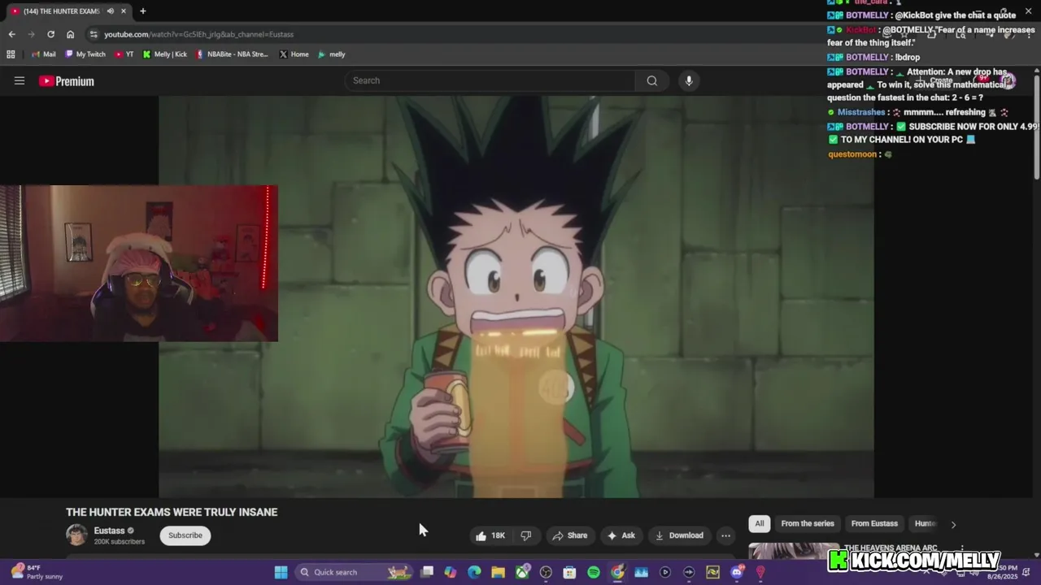The height and width of the screenshot is (585, 1041).
Task: Click the browser forward arrow
Action: (31, 34)
